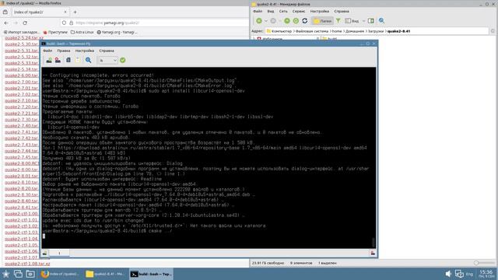Open the command combo box in terminal toolbar
This screenshot has height=280, width=498.
click(108, 60)
